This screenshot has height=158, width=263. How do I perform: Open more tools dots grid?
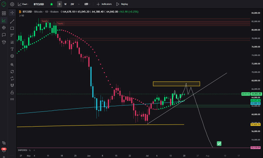[12, 99]
